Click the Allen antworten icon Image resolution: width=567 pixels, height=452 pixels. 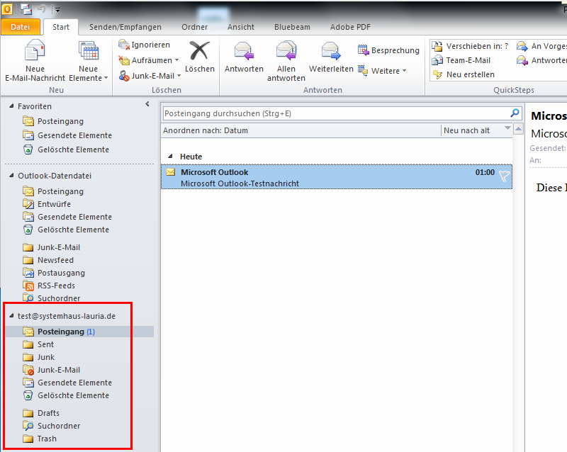[286, 52]
